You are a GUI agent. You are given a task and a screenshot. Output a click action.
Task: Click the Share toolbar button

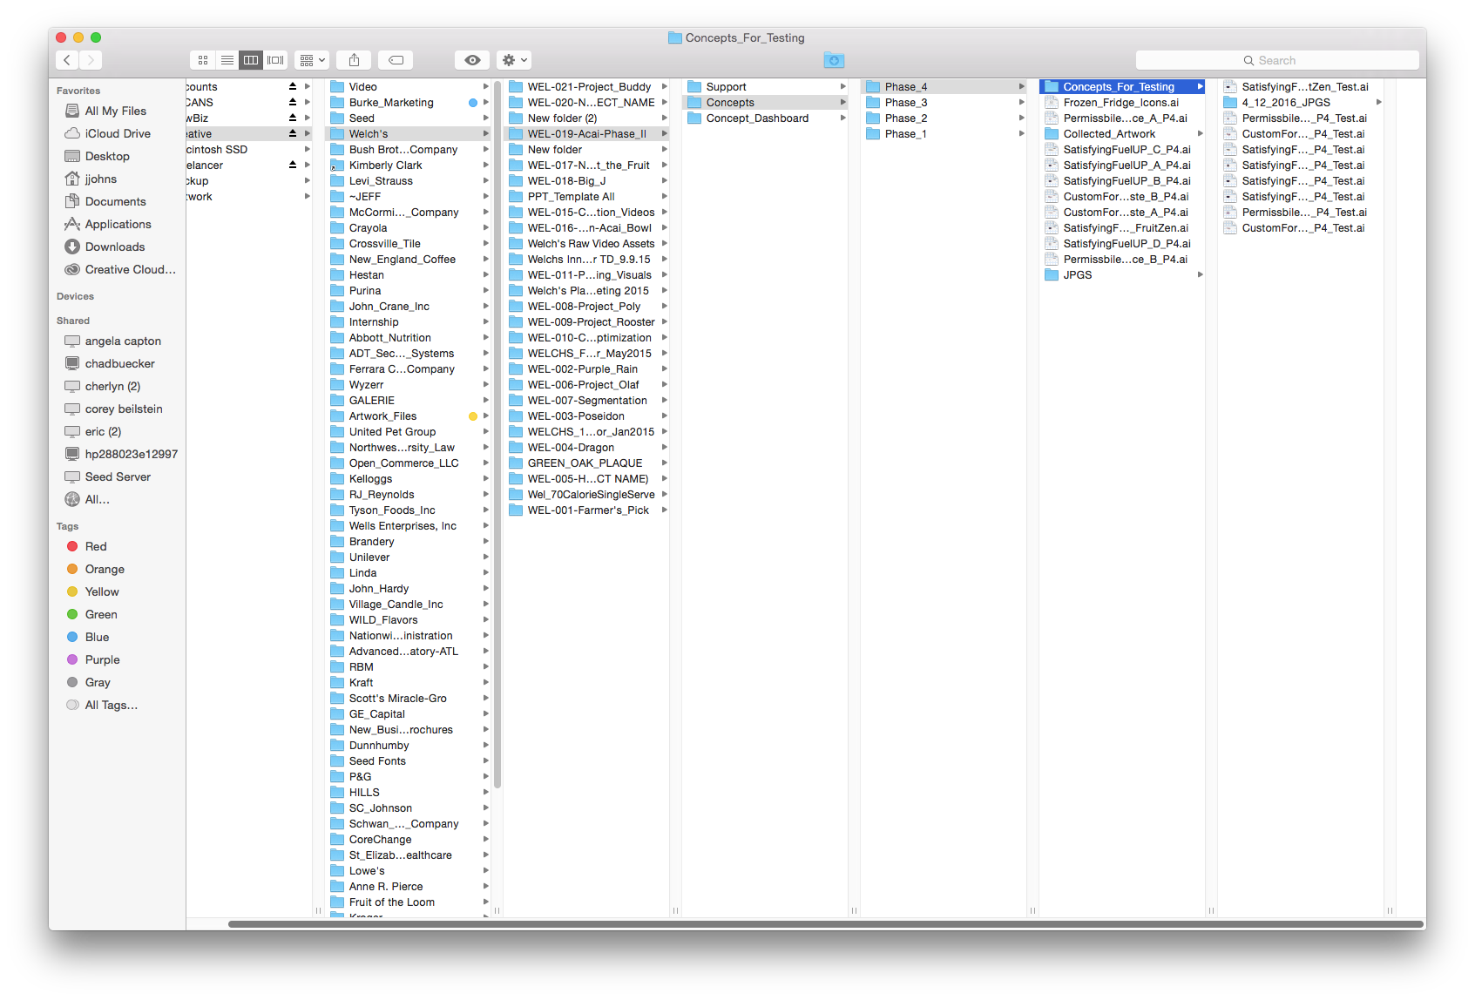pos(354,60)
